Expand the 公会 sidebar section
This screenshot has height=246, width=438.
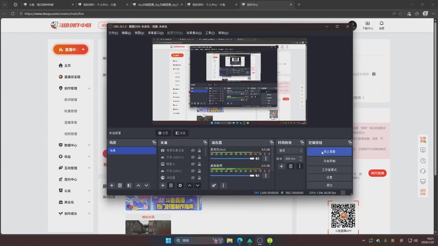[89, 191]
